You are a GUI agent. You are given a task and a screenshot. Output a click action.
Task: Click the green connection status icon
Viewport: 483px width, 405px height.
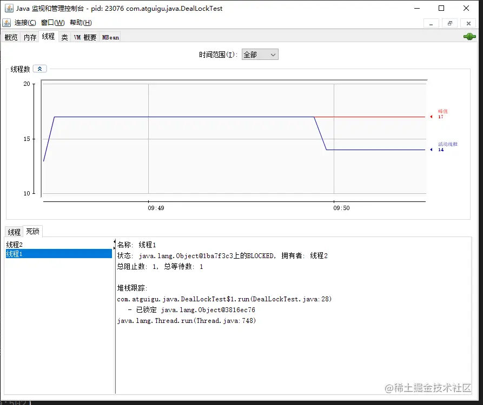(x=469, y=37)
